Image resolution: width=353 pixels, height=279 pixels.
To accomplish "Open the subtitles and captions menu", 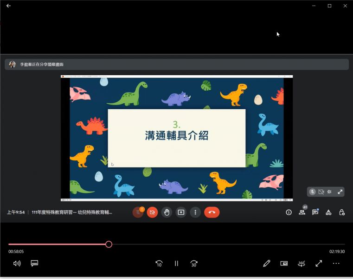I will (34, 263).
